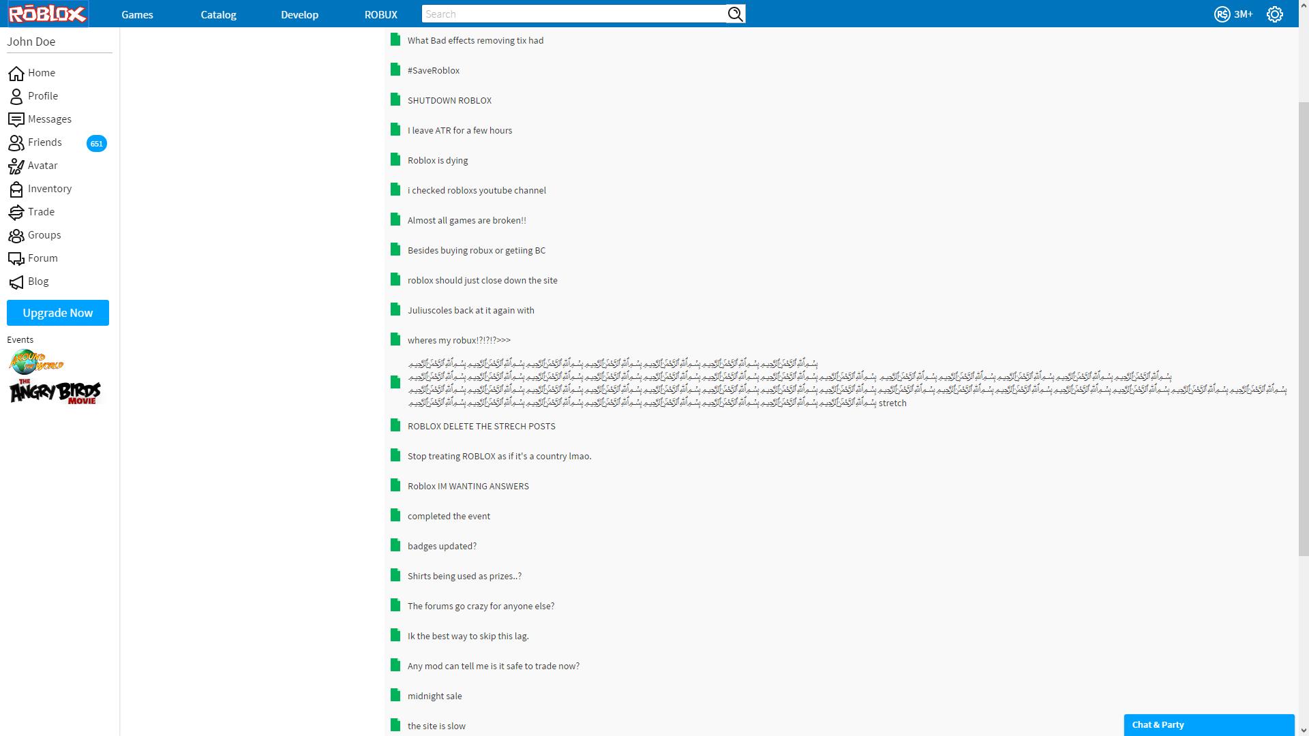Open thread The forums go crazy for anyone else?

(x=481, y=607)
